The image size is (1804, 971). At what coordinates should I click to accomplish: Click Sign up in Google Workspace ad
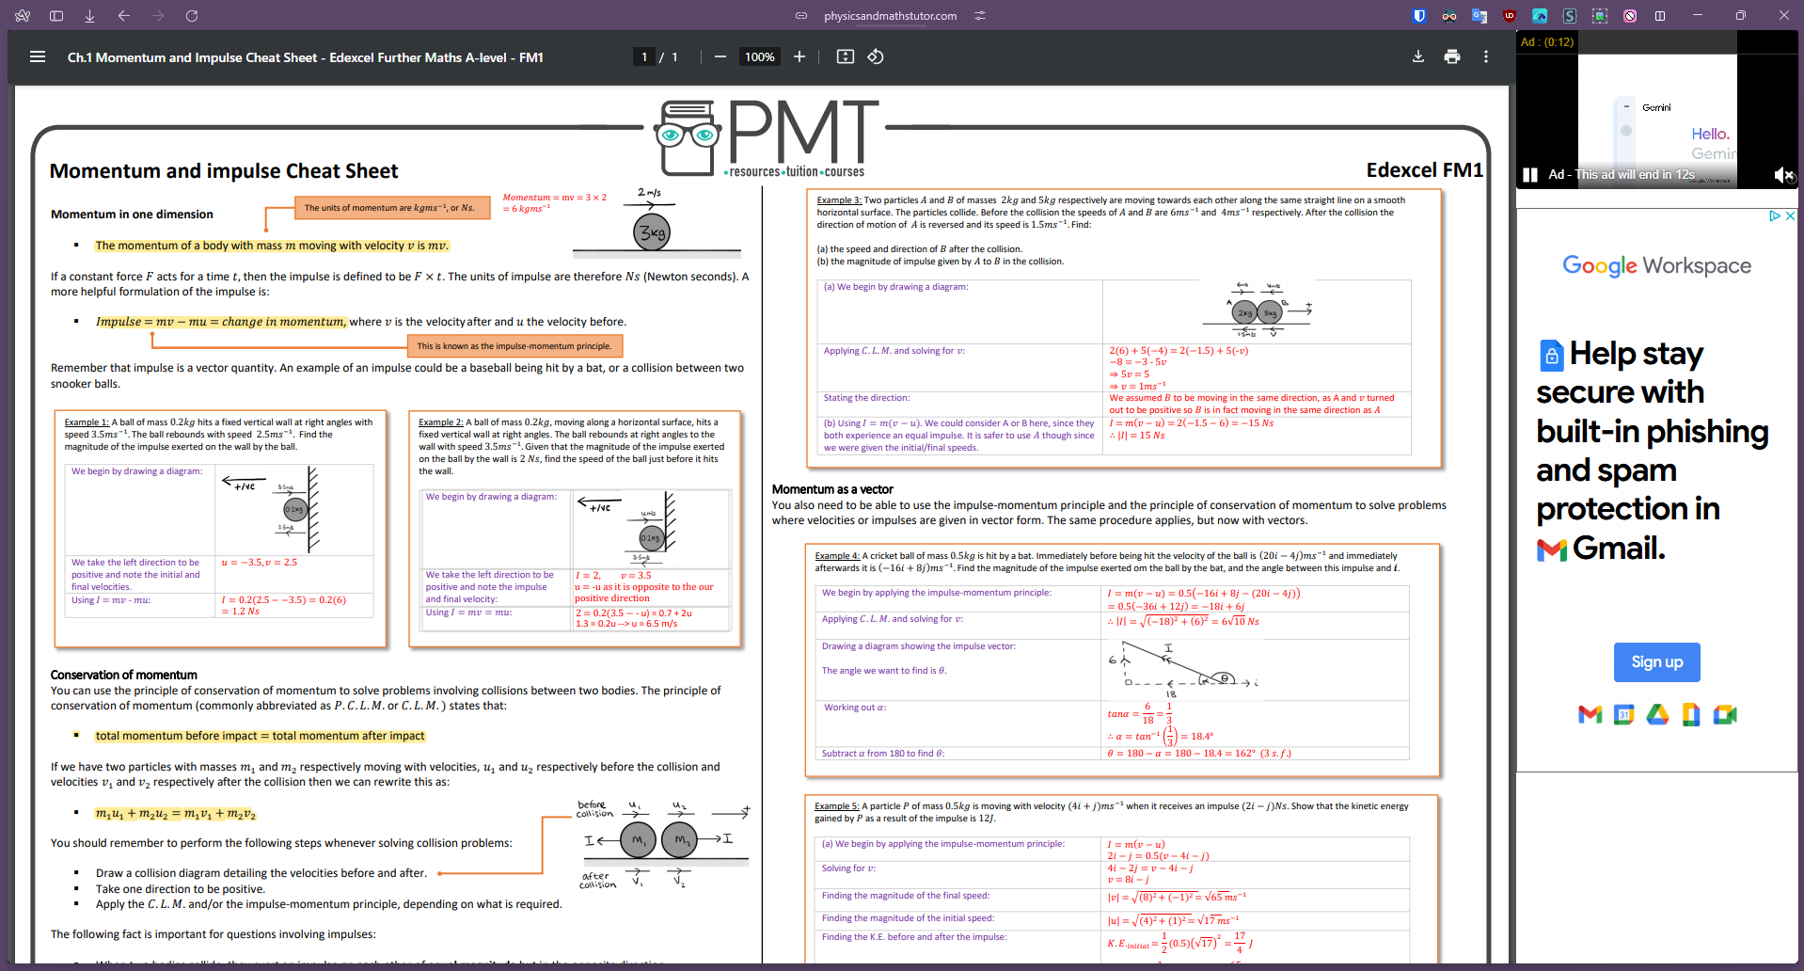1657,662
